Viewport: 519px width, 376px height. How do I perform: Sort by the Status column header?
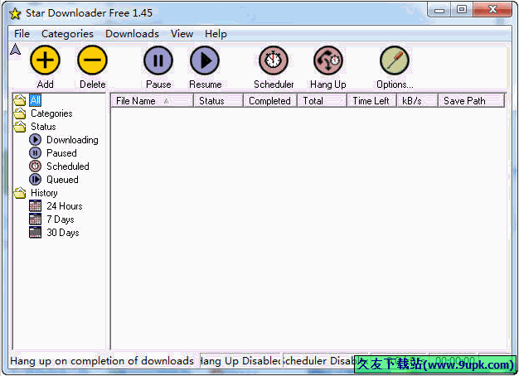click(218, 101)
